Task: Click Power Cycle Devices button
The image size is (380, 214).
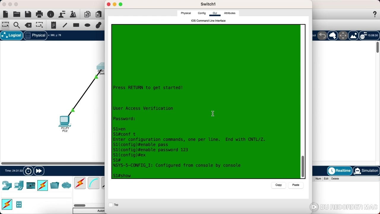Action: (x=28, y=171)
